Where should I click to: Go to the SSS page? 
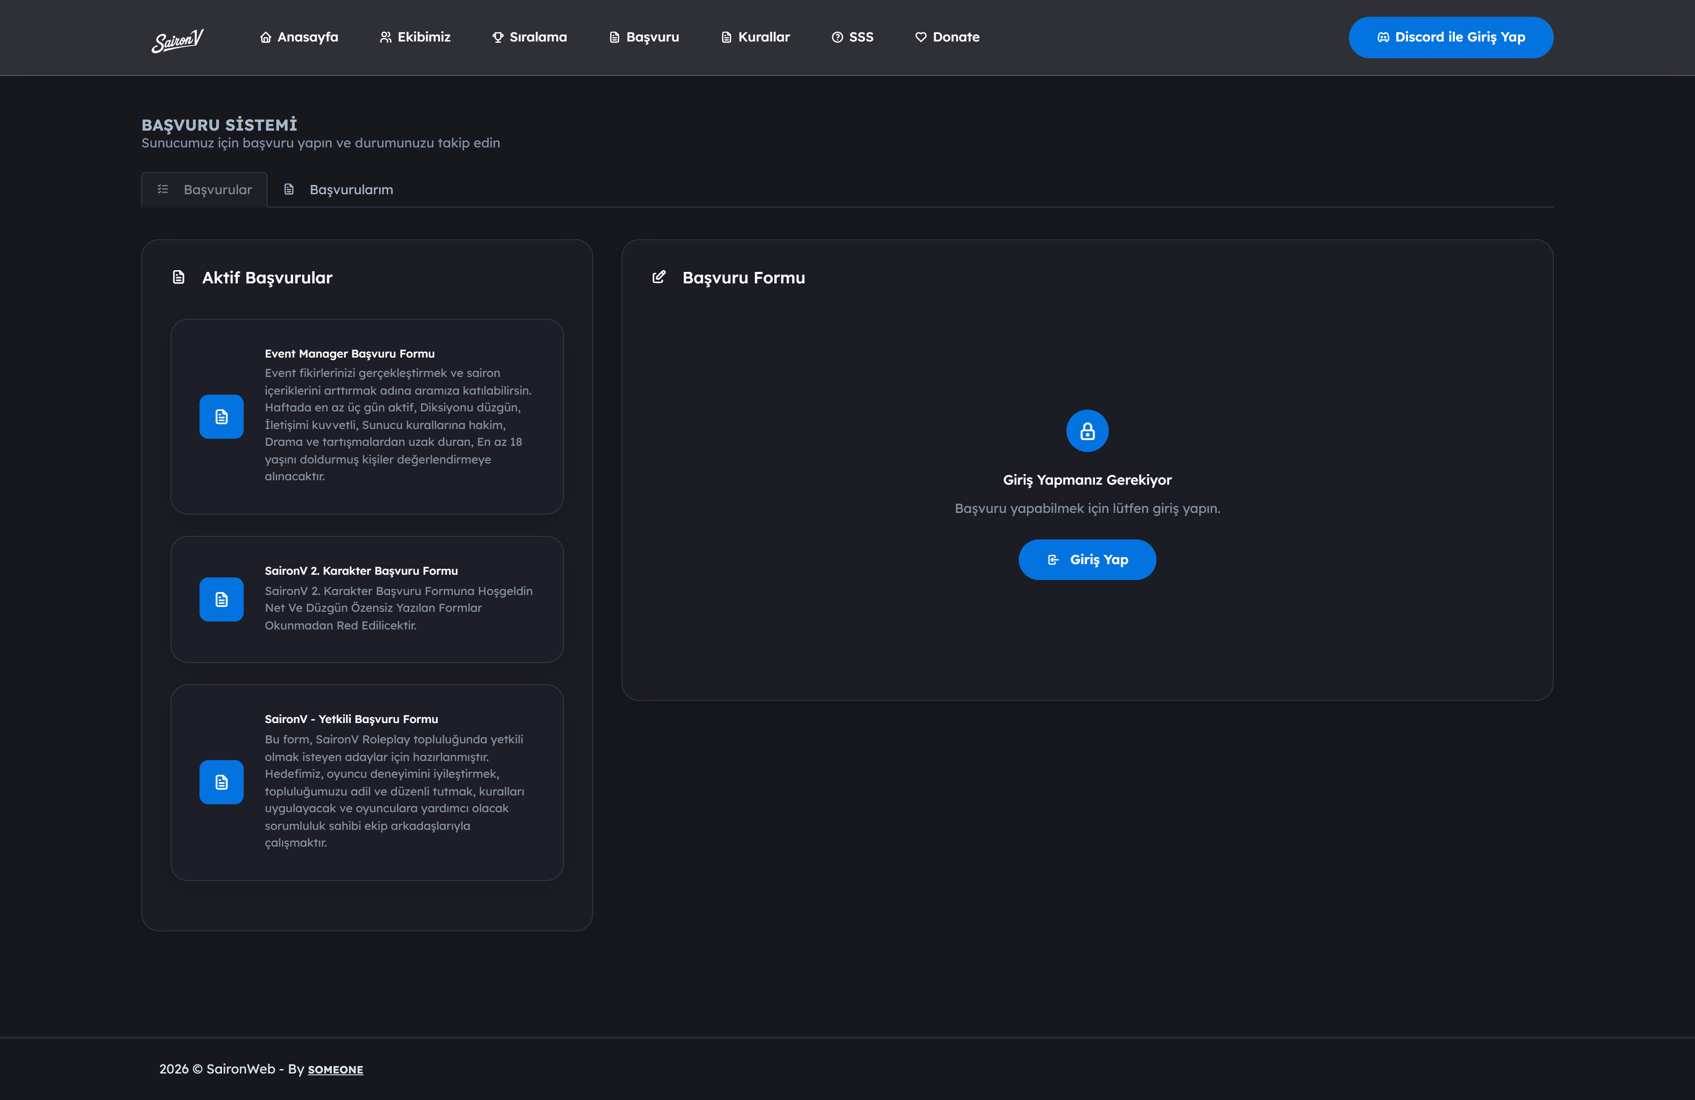click(x=852, y=37)
